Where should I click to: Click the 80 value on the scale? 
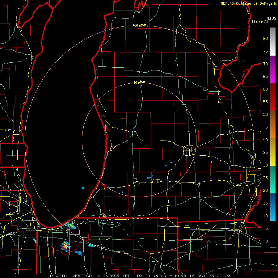265,39
